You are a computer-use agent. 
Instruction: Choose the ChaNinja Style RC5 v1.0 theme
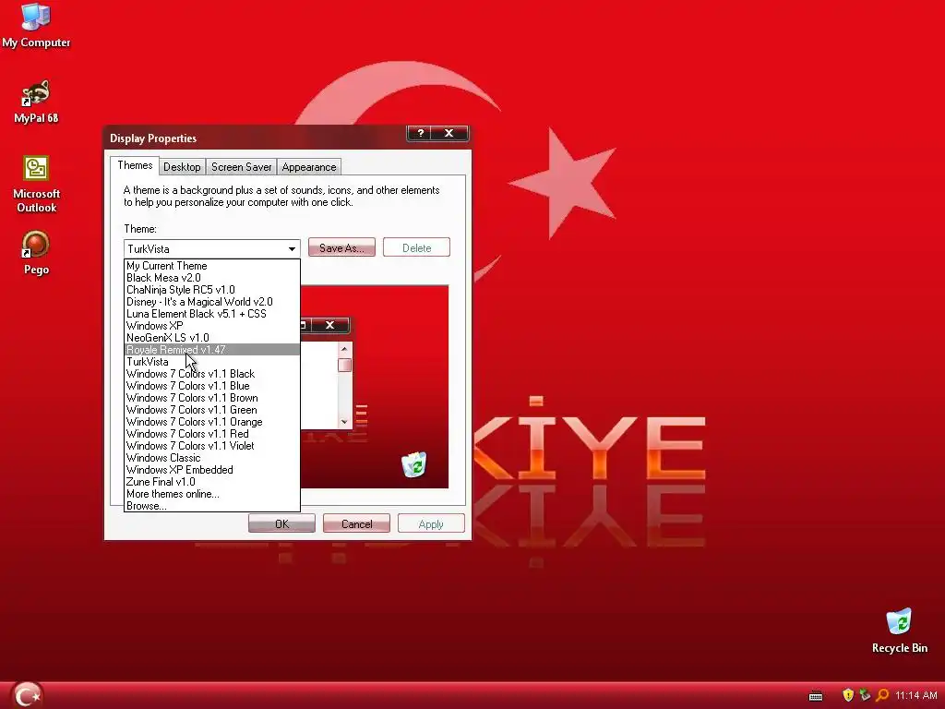(212, 290)
